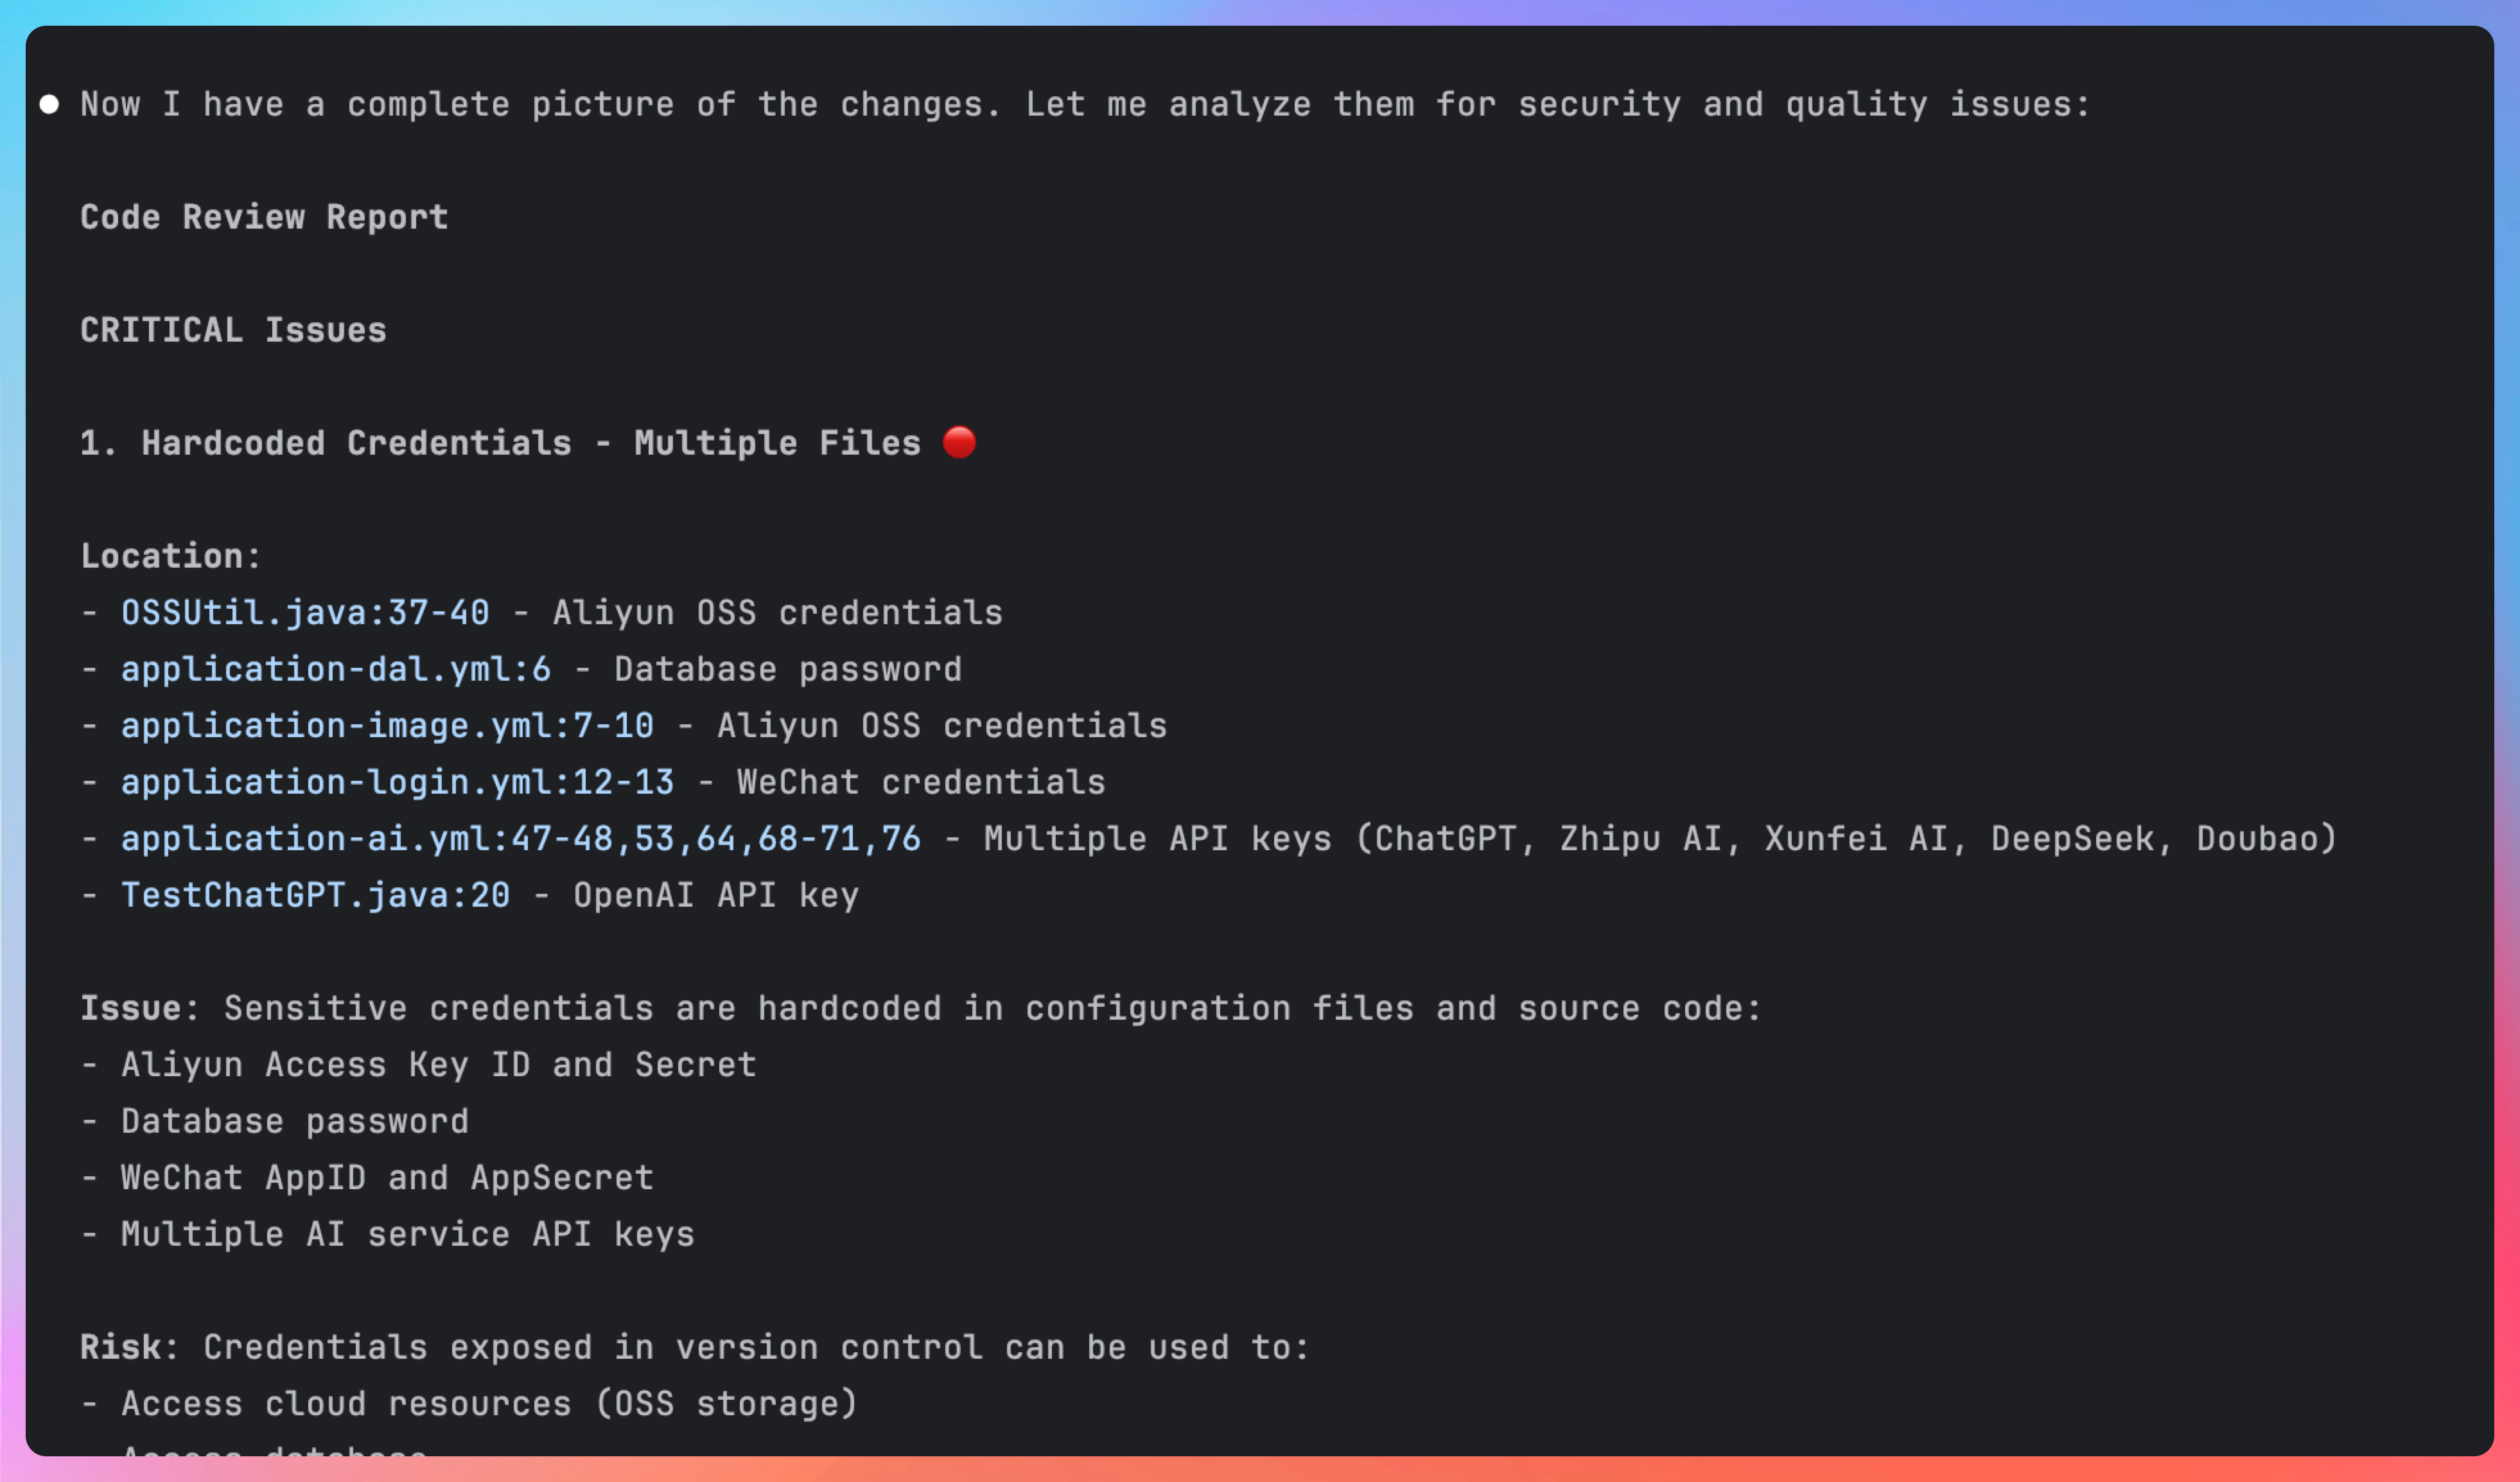The height and width of the screenshot is (1482, 2520).
Task: Open the application-dal.yml:6 link
Action: pyautogui.click(x=336, y=669)
